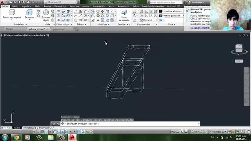Select the Polygon drawing tool
Image resolution: width=251 pixels, height=141 pixels.
(76, 20)
